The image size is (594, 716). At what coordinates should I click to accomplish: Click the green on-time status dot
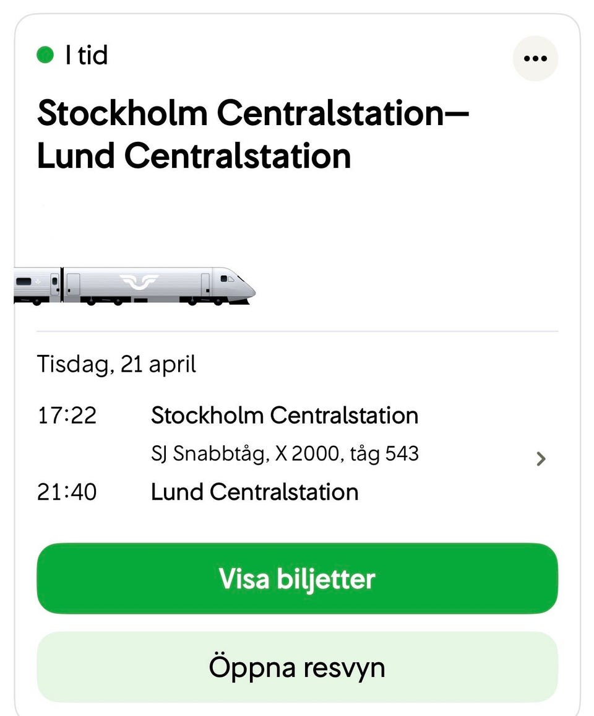tap(45, 55)
